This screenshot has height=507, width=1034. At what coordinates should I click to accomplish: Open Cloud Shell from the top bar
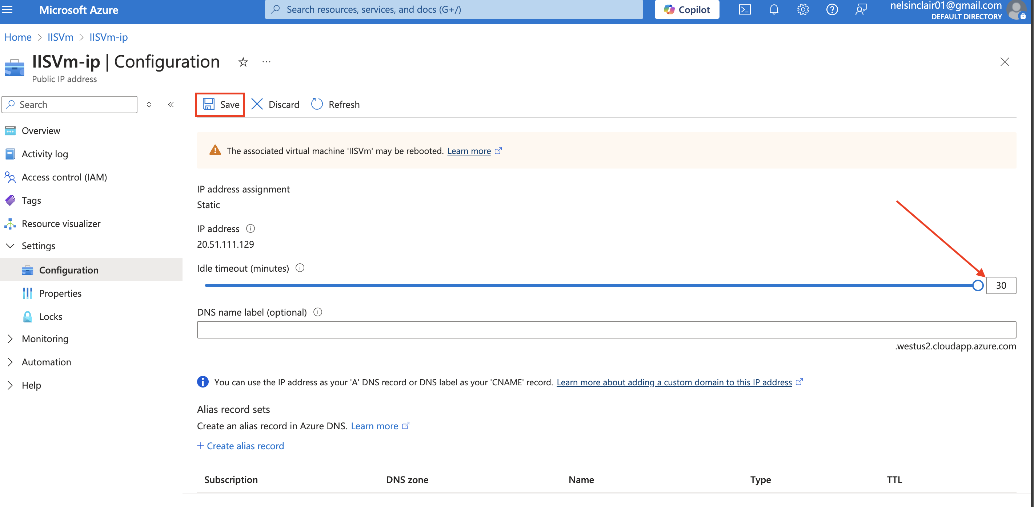click(x=745, y=9)
